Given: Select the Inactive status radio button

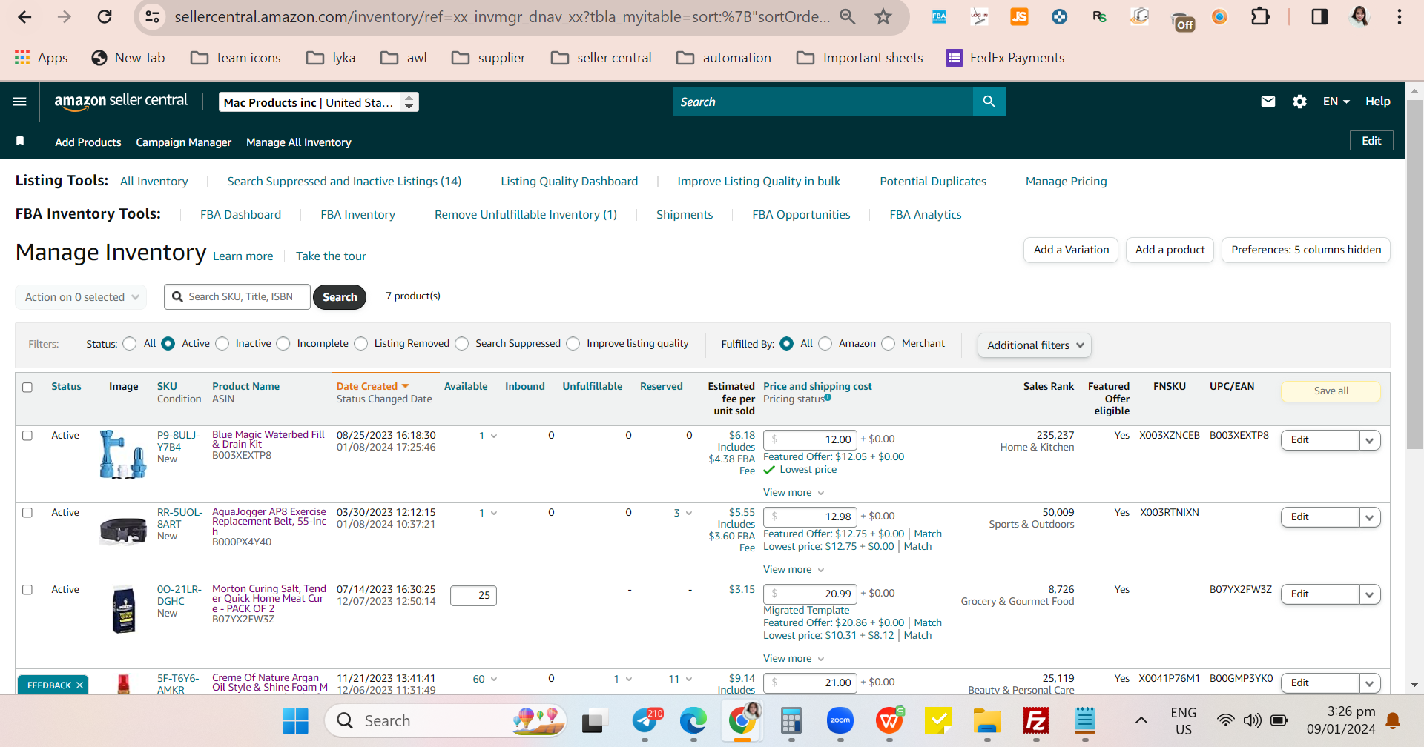Looking at the screenshot, I should click(x=222, y=344).
